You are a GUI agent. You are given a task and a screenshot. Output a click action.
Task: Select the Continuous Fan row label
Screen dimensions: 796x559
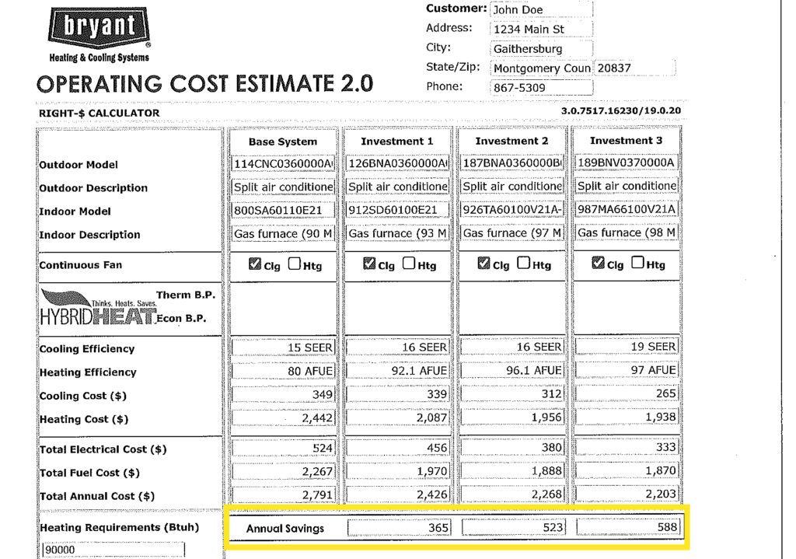pyautogui.click(x=81, y=265)
